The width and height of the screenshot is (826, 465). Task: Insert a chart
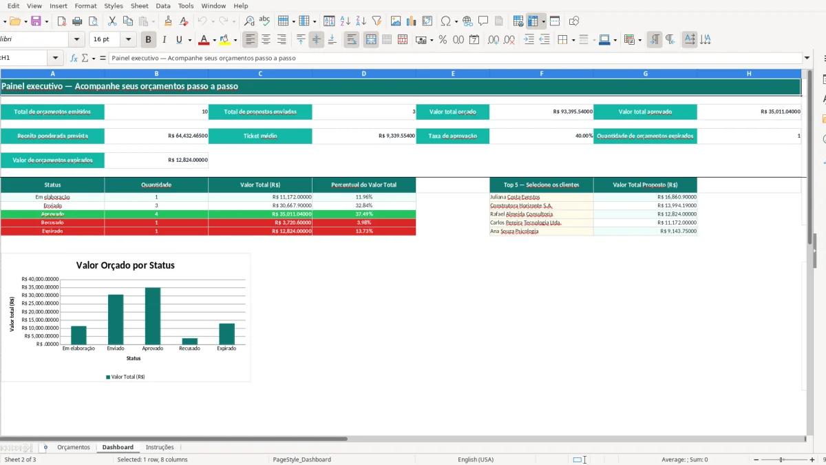pyautogui.click(x=412, y=21)
